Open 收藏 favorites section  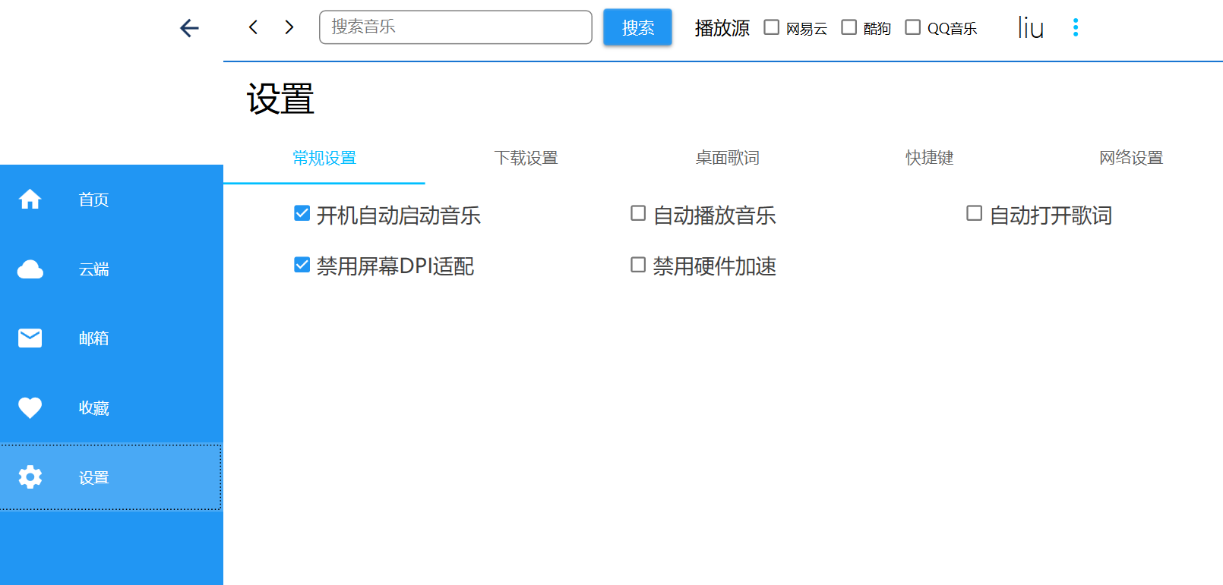click(112, 408)
